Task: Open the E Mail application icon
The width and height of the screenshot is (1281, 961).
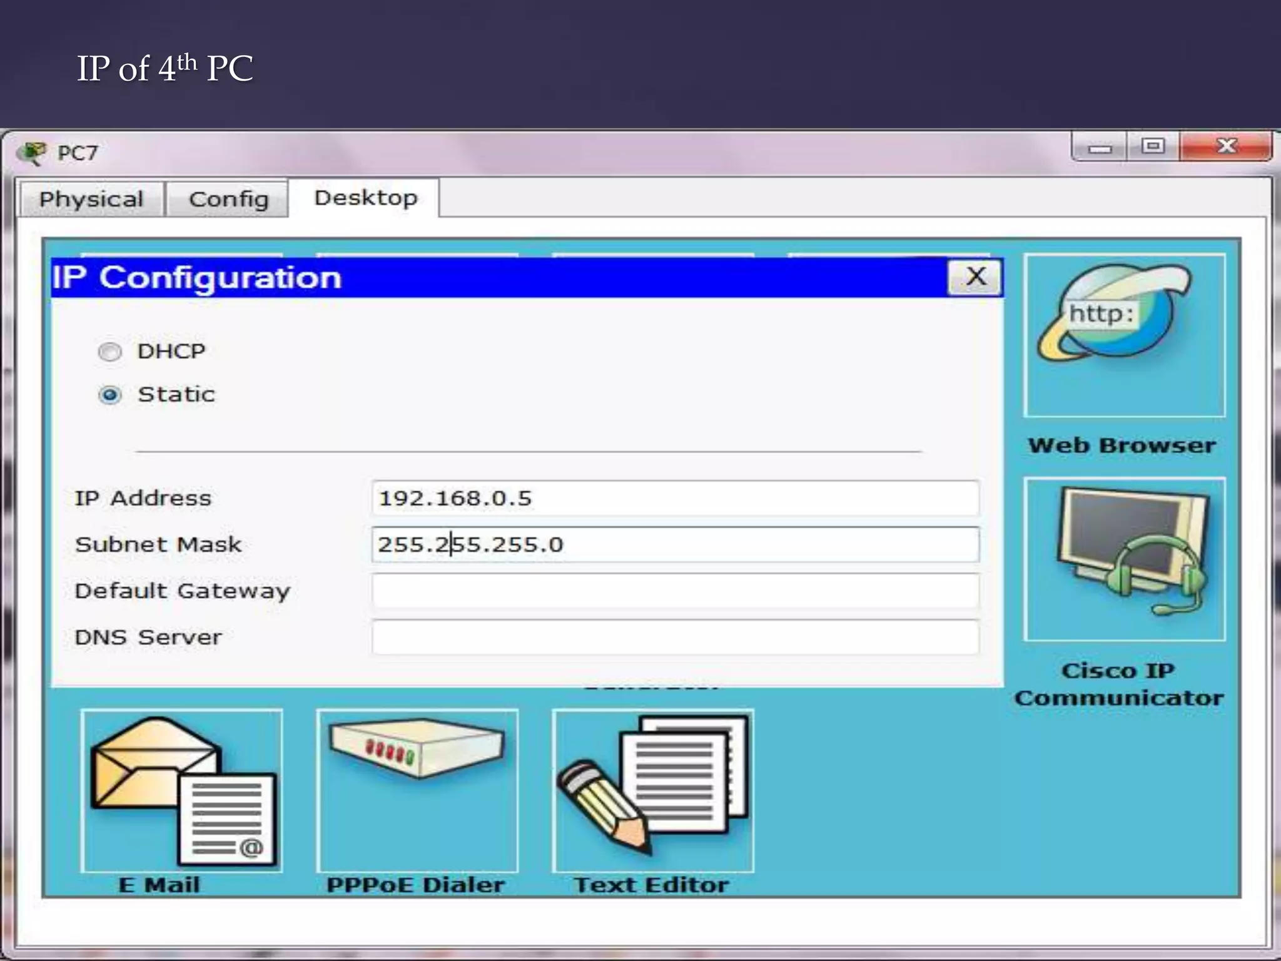Action: tap(181, 790)
